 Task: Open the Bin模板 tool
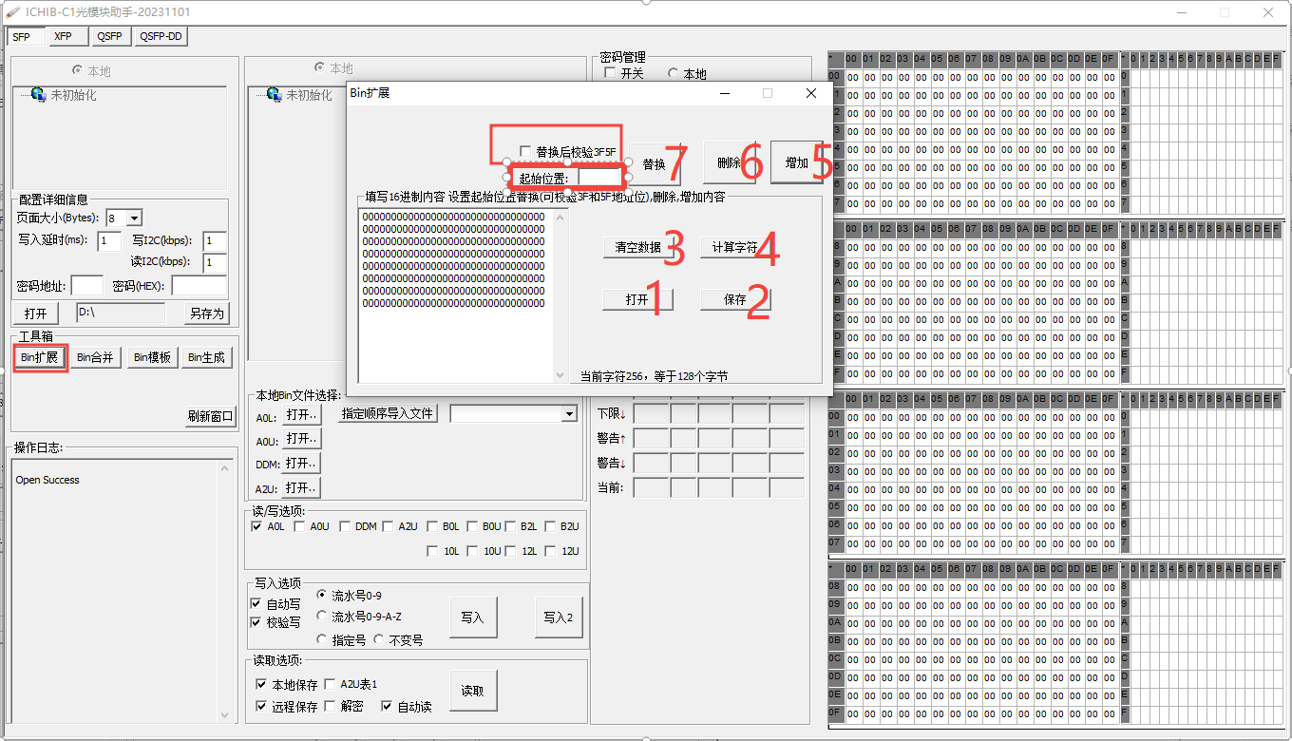coord(151,357)
